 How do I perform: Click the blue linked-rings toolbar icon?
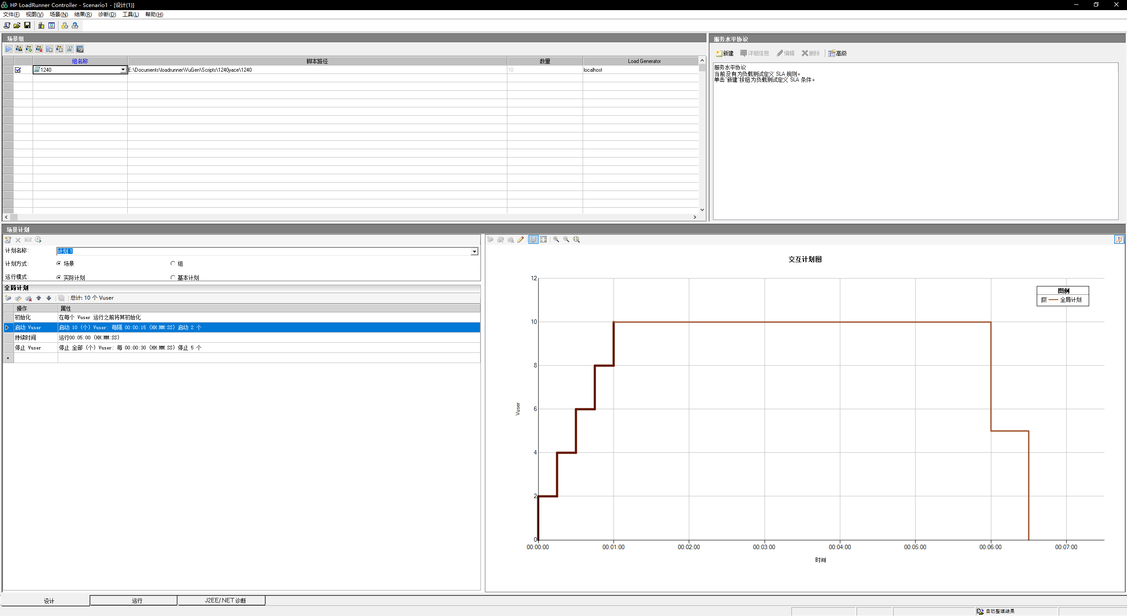[75, 26]
